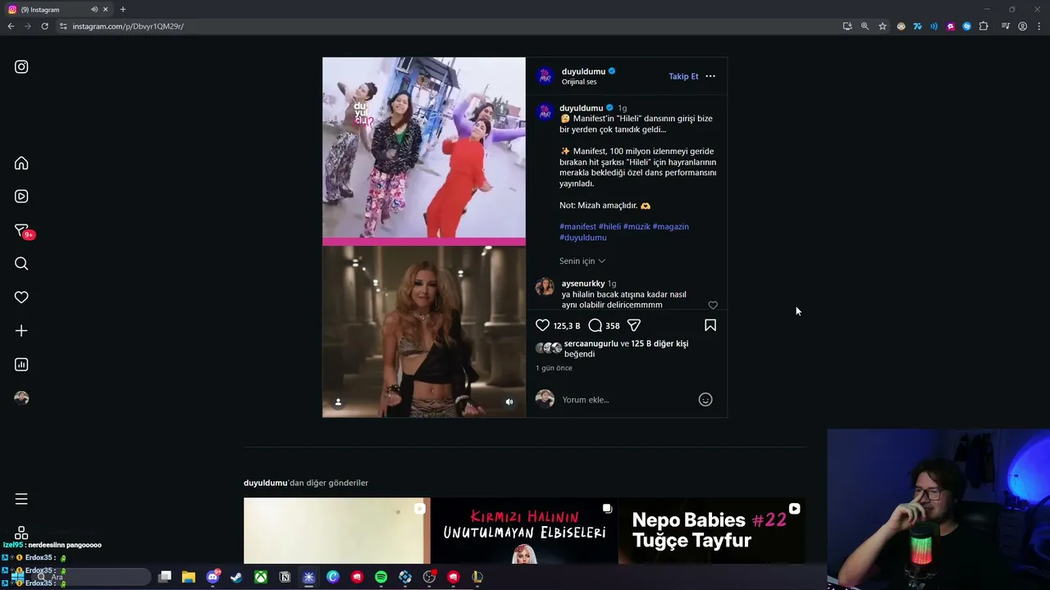The height and width of the screenshot is (590, 1050).
Task: Follow duyuldumu with Takip Et
Action: [x=683, y=76]
